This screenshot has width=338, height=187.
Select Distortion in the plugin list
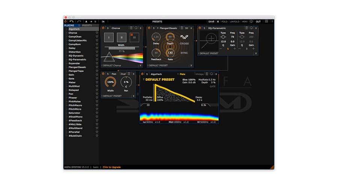[75, 52]
